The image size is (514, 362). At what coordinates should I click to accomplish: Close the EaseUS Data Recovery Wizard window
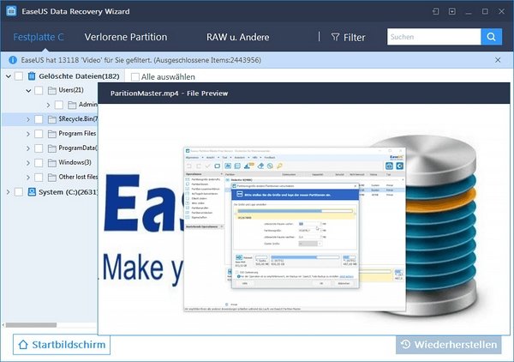pyautogui.click(x=501, y=11)
